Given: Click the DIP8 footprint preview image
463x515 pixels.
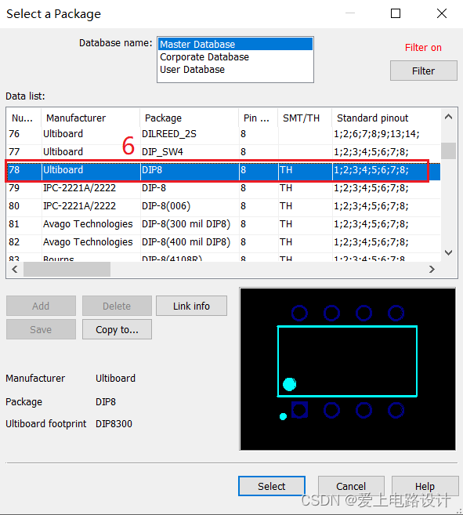Looking at the screenshot, I should coord(347,369).
